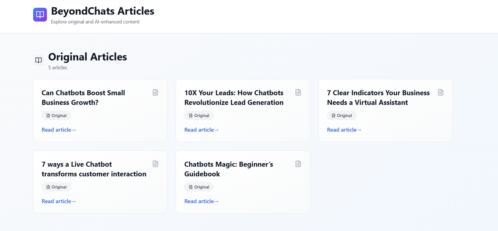Click the document icon on the Virtual Assistant card

(441, 92)
